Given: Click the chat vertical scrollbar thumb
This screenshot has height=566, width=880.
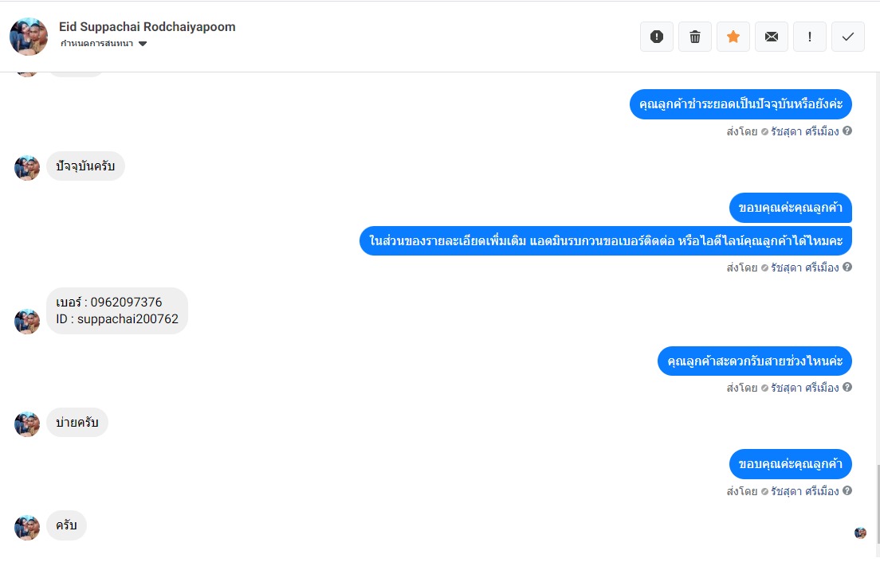Looking at the screenshot, I should (x=878, y=505).
